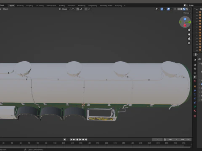Open the Options dropdown

point(187,13)
